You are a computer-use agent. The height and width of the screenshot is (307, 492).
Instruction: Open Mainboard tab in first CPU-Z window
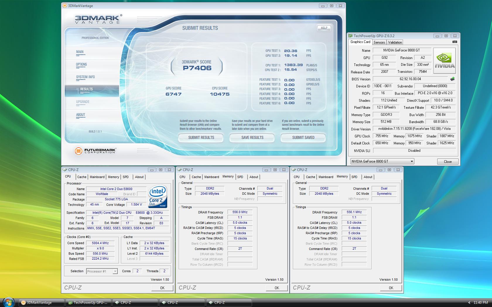point(97,177)
